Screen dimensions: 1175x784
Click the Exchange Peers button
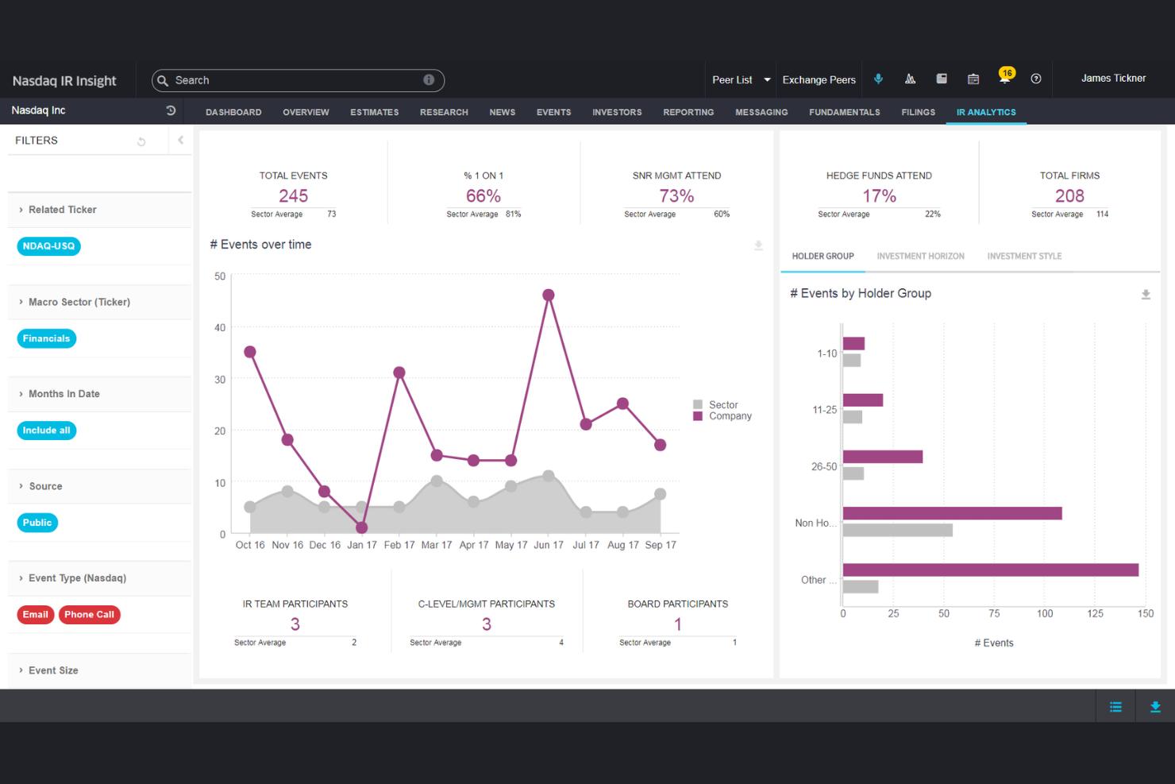tap(819, 79)
